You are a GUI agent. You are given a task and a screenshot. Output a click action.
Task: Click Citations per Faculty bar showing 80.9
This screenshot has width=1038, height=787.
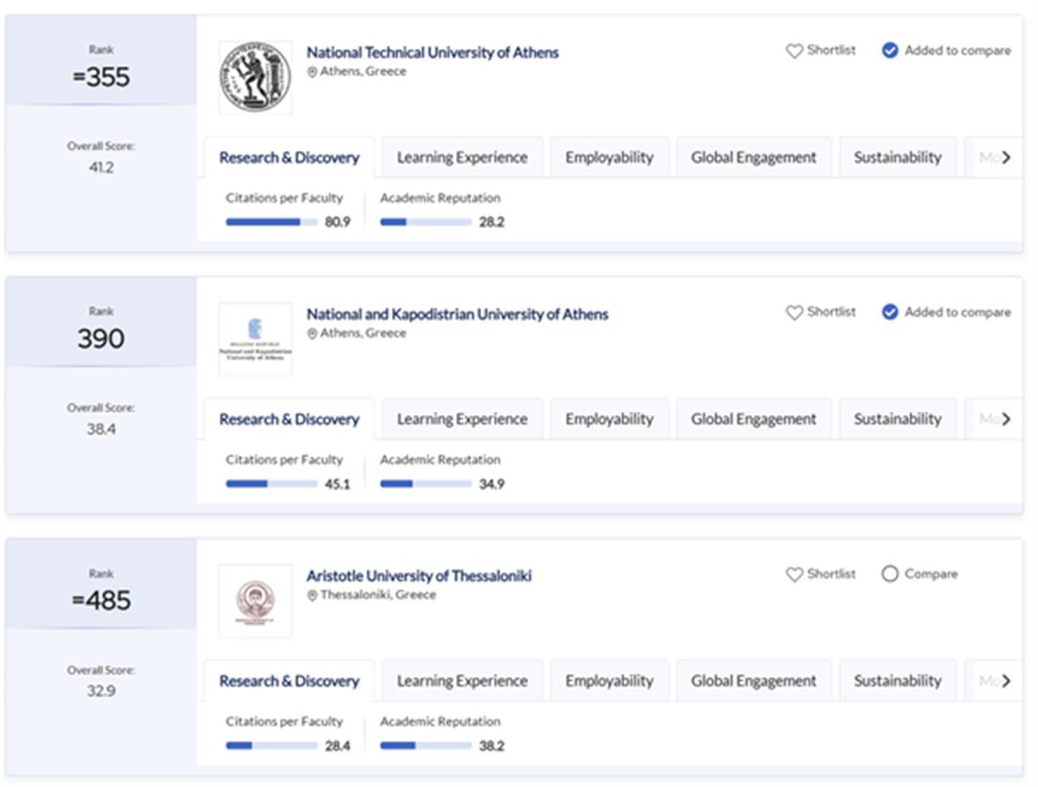tap(271, 223)
